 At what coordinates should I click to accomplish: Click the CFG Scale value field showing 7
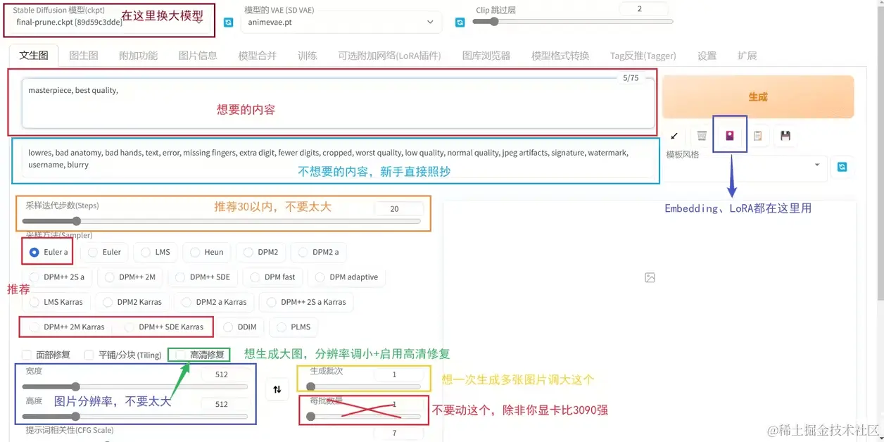[398, 433]
